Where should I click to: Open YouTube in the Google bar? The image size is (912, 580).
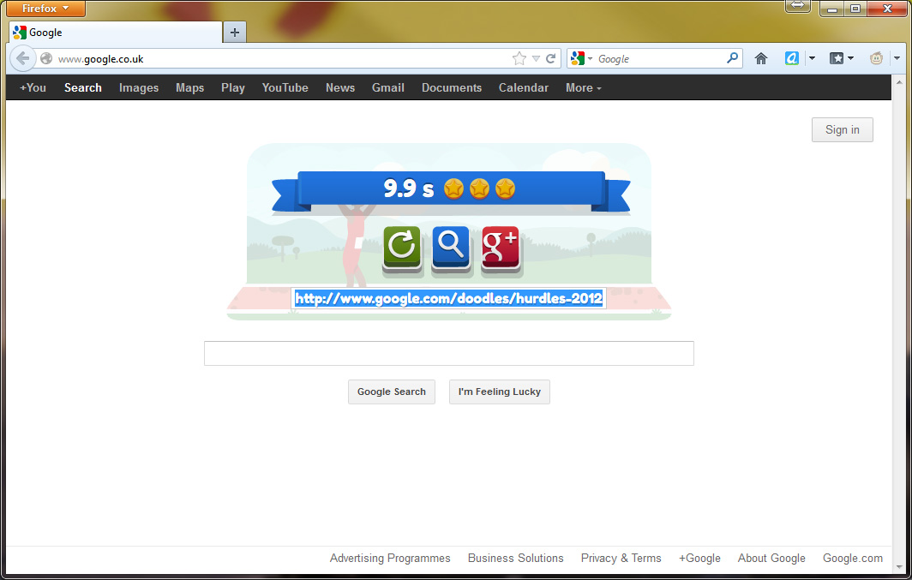285,87
